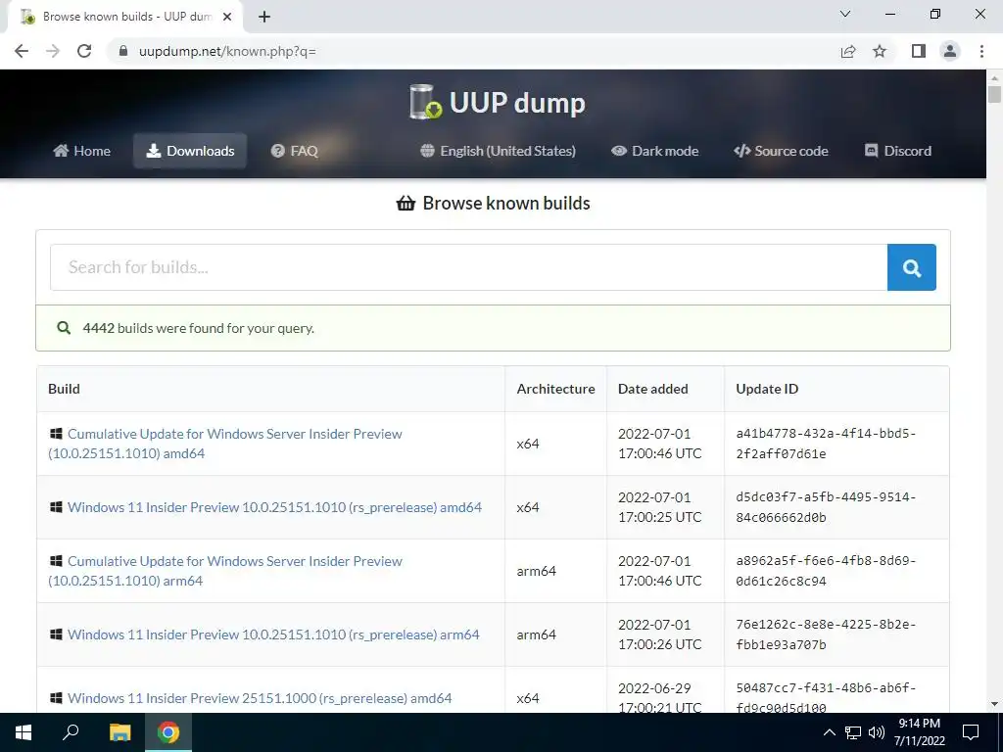Click the page vertical scrollbar thumb

point(994,94)
